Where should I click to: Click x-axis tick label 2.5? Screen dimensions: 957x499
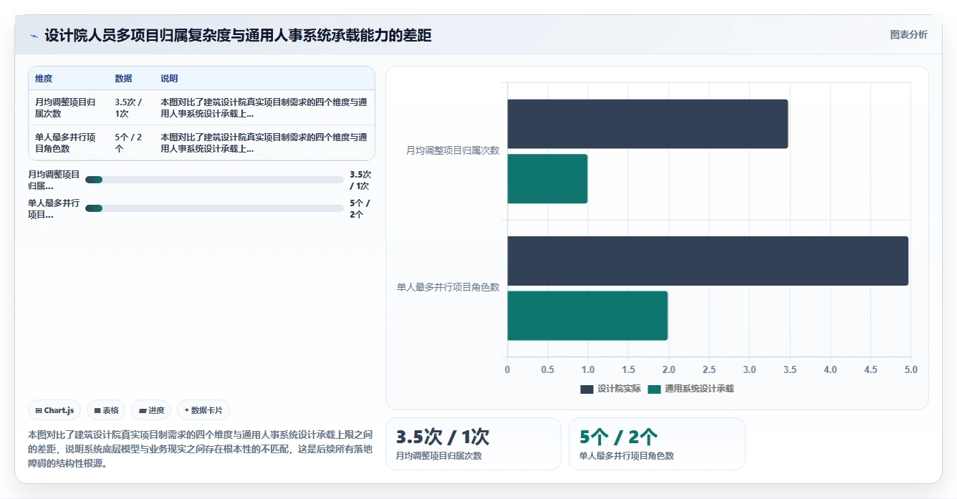coord(709,369)
